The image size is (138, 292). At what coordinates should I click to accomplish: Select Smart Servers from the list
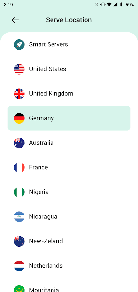point(69,44)
